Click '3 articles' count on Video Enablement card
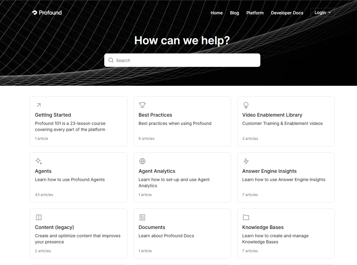 click(x=250, y=138)
